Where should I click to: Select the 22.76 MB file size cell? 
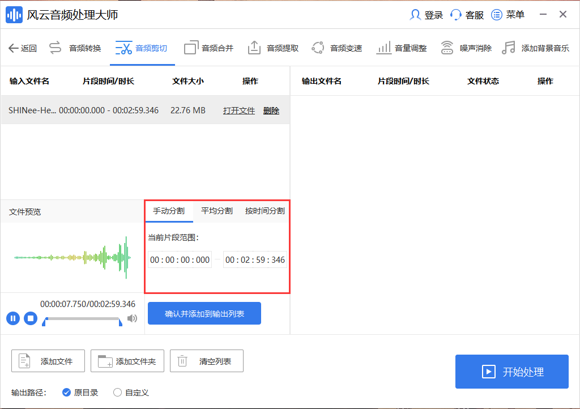[x=188, y=110]
